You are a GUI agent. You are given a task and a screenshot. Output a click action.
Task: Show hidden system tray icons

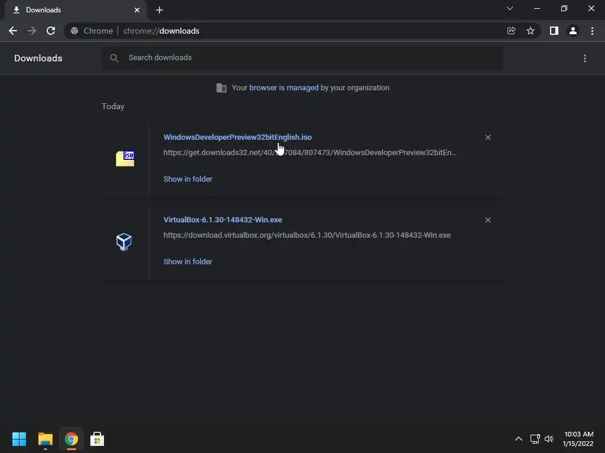(519, 439)
